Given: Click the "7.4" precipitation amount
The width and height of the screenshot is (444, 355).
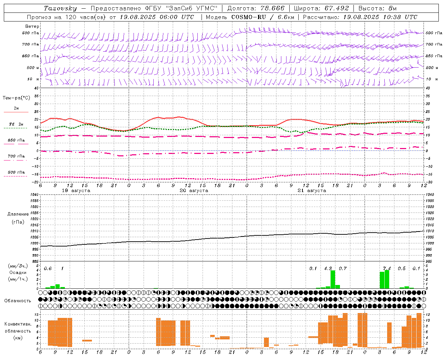Looking at the screenshot, I should pos(387,269).
